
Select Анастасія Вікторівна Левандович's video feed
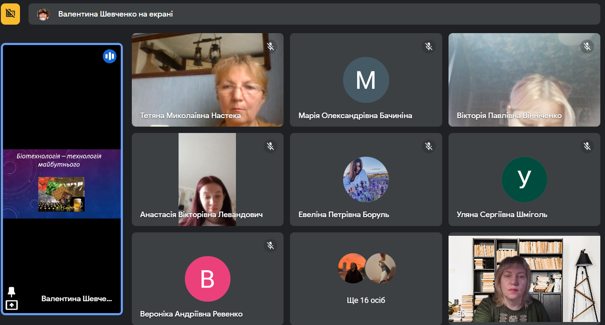pos(207,179)
